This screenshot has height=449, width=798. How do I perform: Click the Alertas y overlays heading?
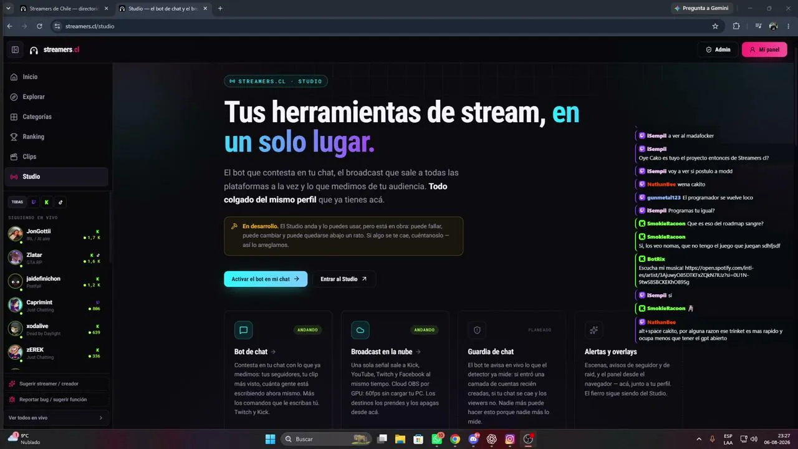611,352
